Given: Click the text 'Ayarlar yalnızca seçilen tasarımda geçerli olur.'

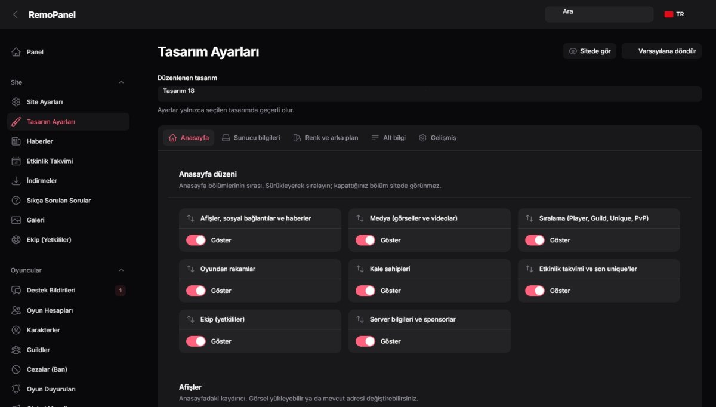Looking at the screenshot, I should pos(226,110).
